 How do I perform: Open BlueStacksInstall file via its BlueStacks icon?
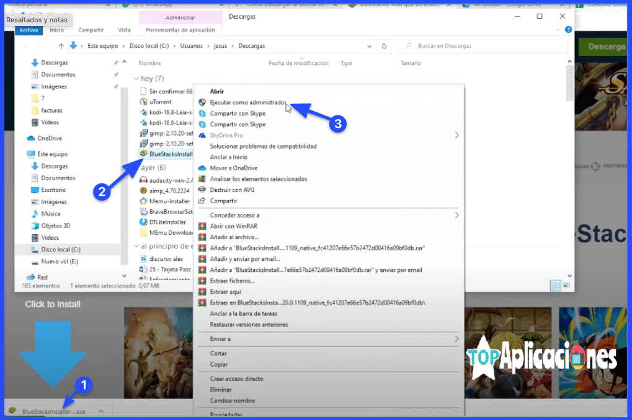(143, 154)
